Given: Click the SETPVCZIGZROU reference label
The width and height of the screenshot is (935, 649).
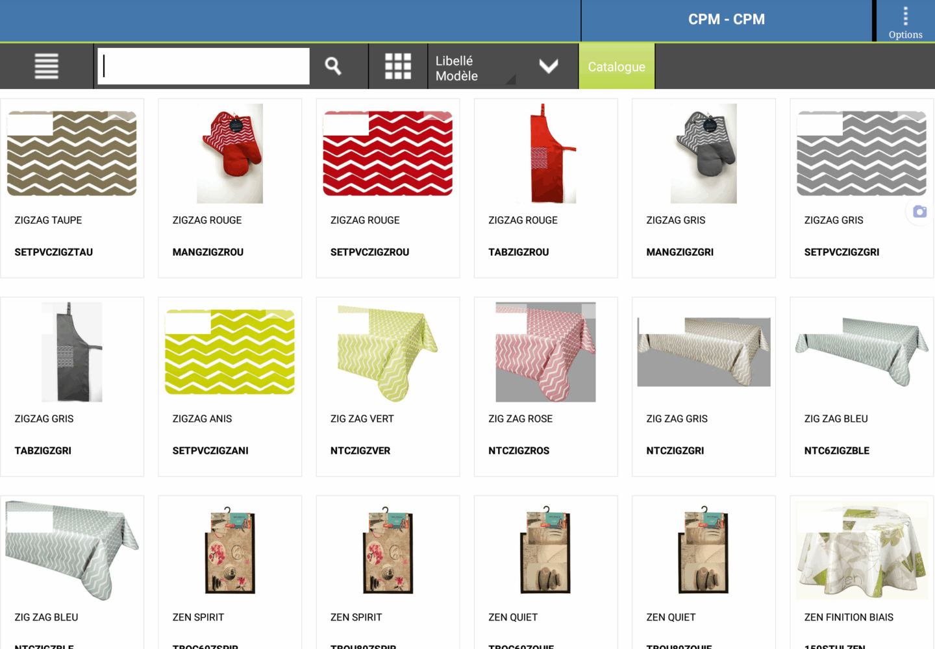Looking at the screenshot, I should (369, 252).
